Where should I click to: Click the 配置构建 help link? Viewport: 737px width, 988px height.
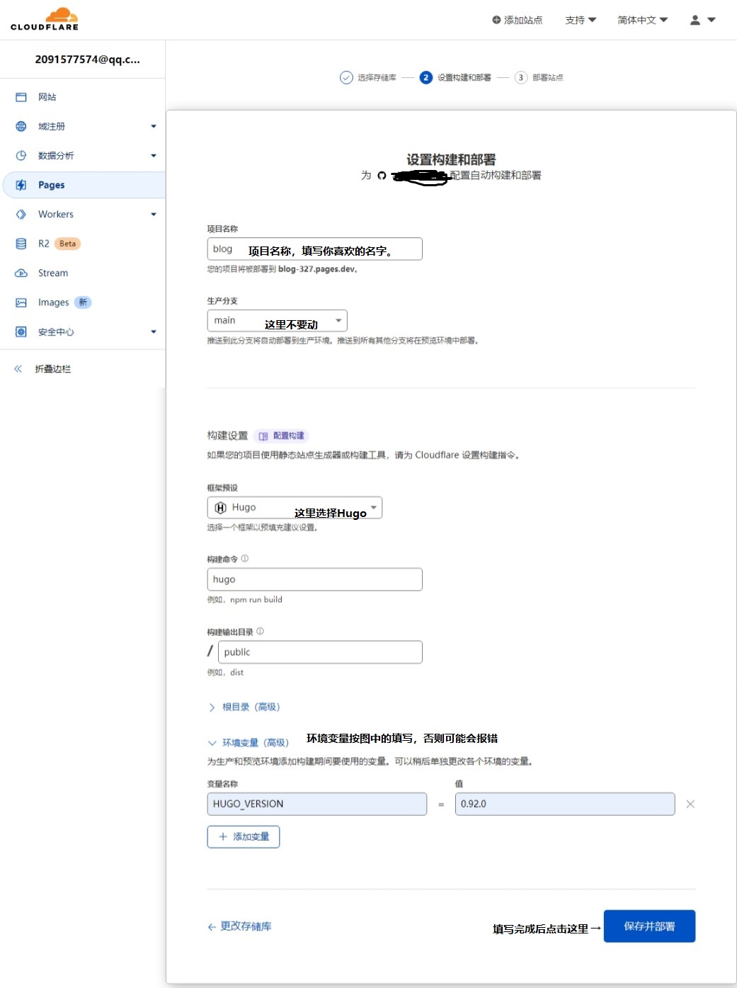tap(282, 436)
